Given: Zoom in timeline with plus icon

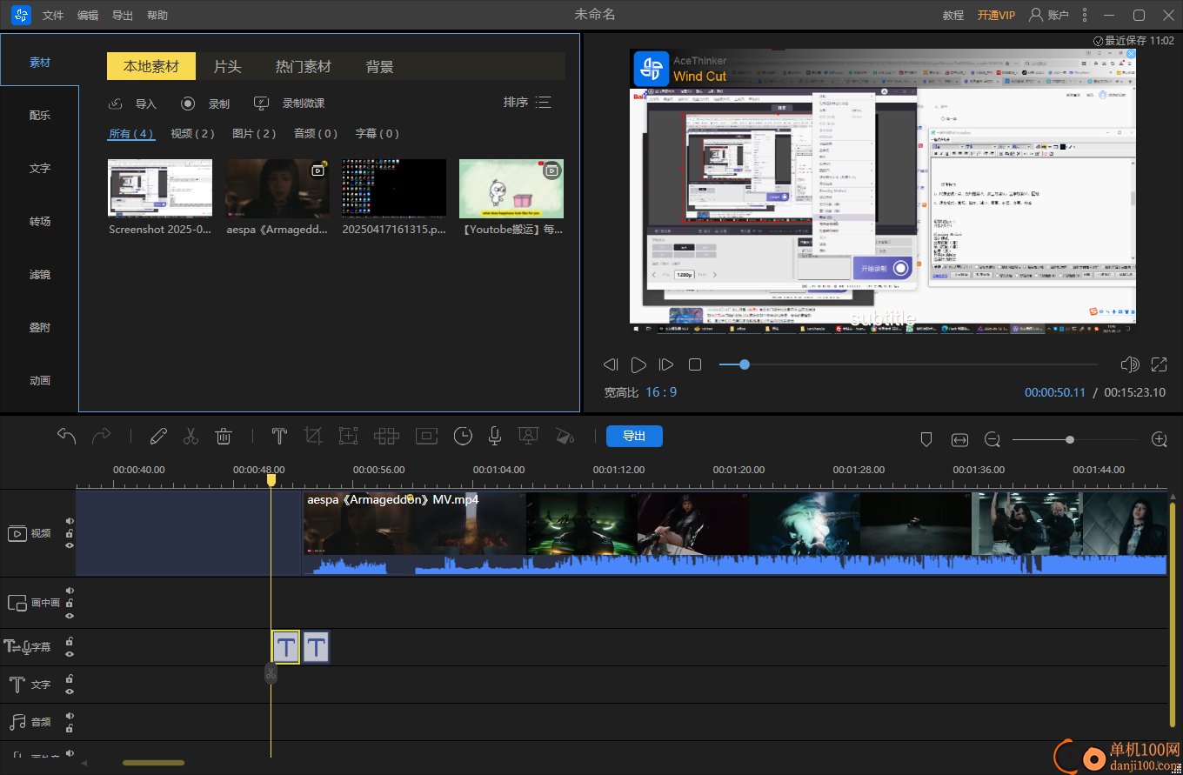Looking at the screenshot, I should click(x=1160, y=439).
